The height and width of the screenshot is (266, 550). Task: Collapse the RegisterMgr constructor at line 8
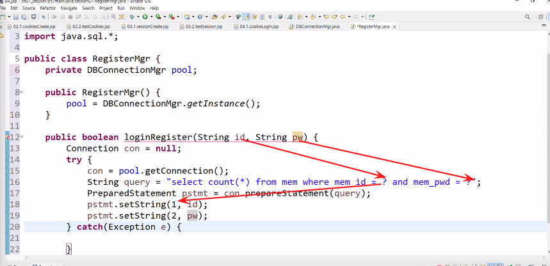[22, 92]
